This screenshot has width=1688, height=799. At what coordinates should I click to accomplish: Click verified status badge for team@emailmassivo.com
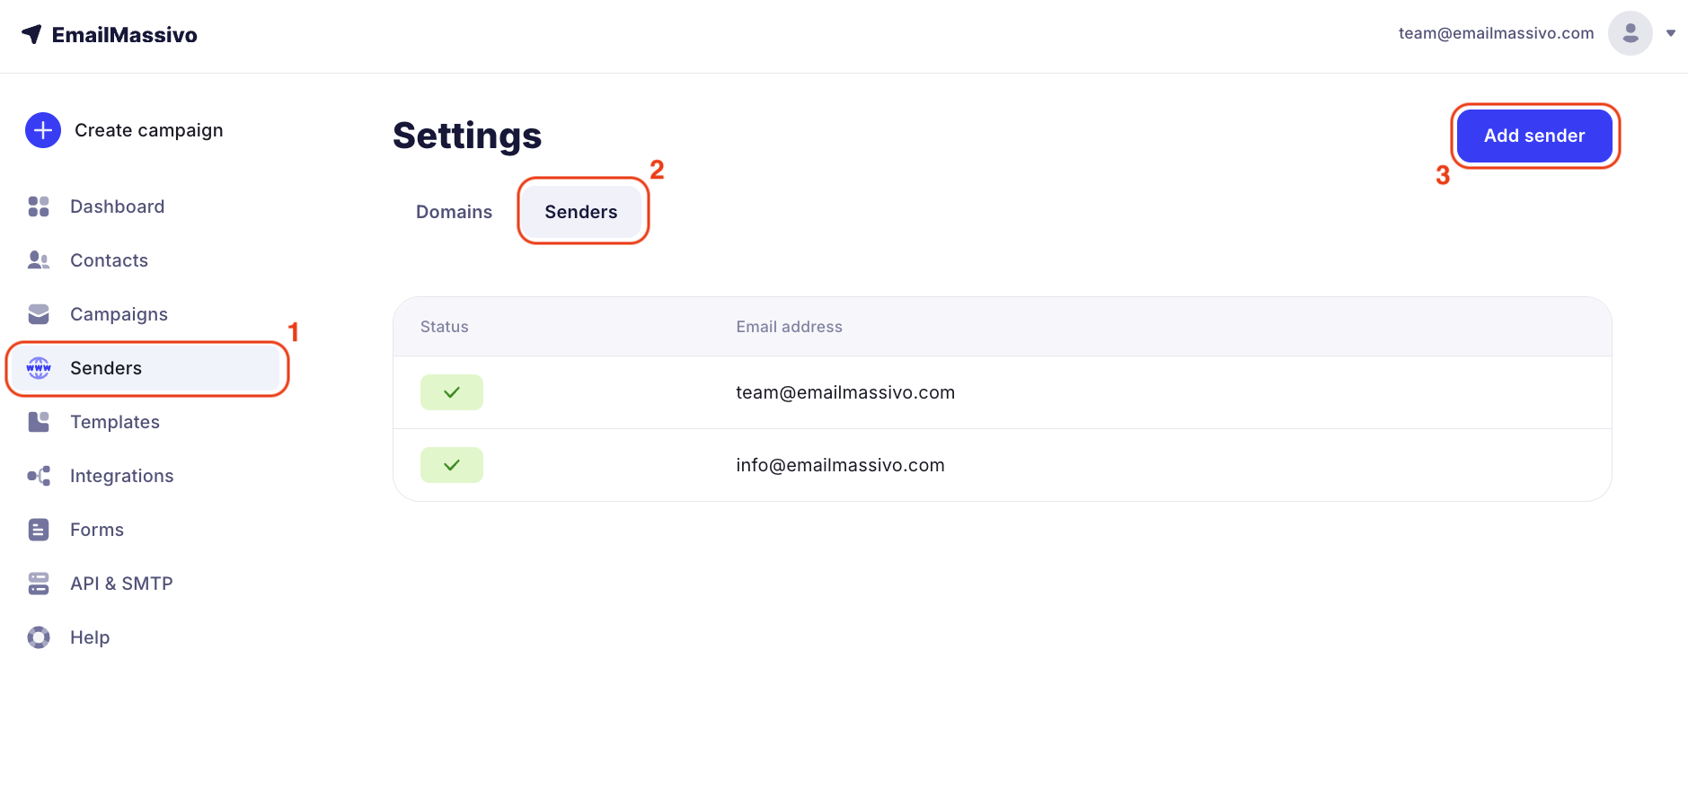coord(452,392)
